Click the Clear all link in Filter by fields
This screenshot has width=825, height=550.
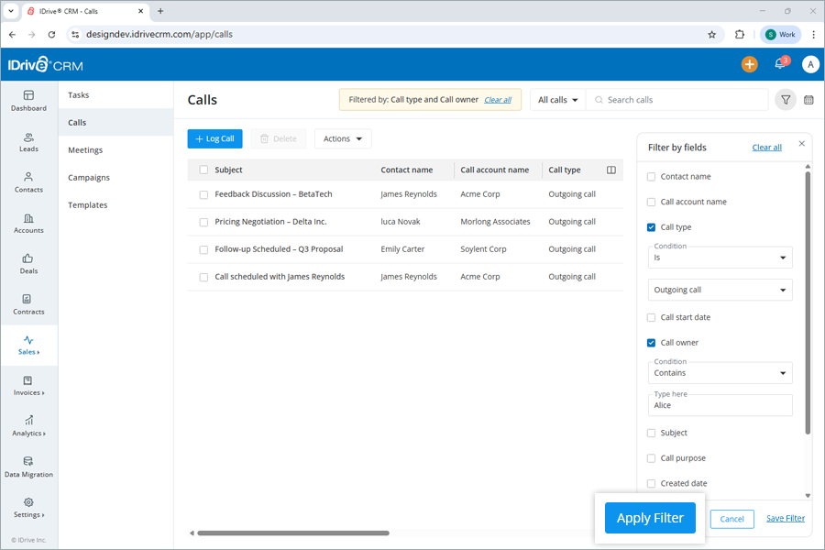[x=766, y=147]
